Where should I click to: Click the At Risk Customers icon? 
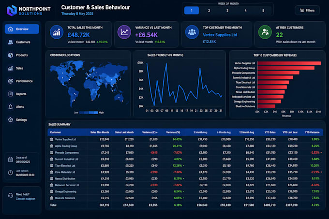pyautogui.click(x=265, y=32)
